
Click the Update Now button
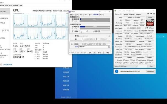150,71
